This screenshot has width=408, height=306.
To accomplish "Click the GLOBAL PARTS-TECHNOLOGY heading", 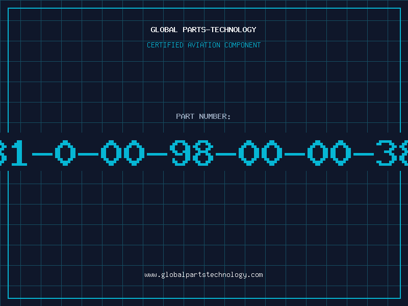I will click(x=203, y=30).
